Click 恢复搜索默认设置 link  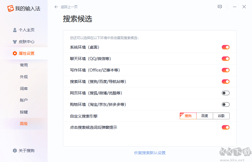coord(150,153)
